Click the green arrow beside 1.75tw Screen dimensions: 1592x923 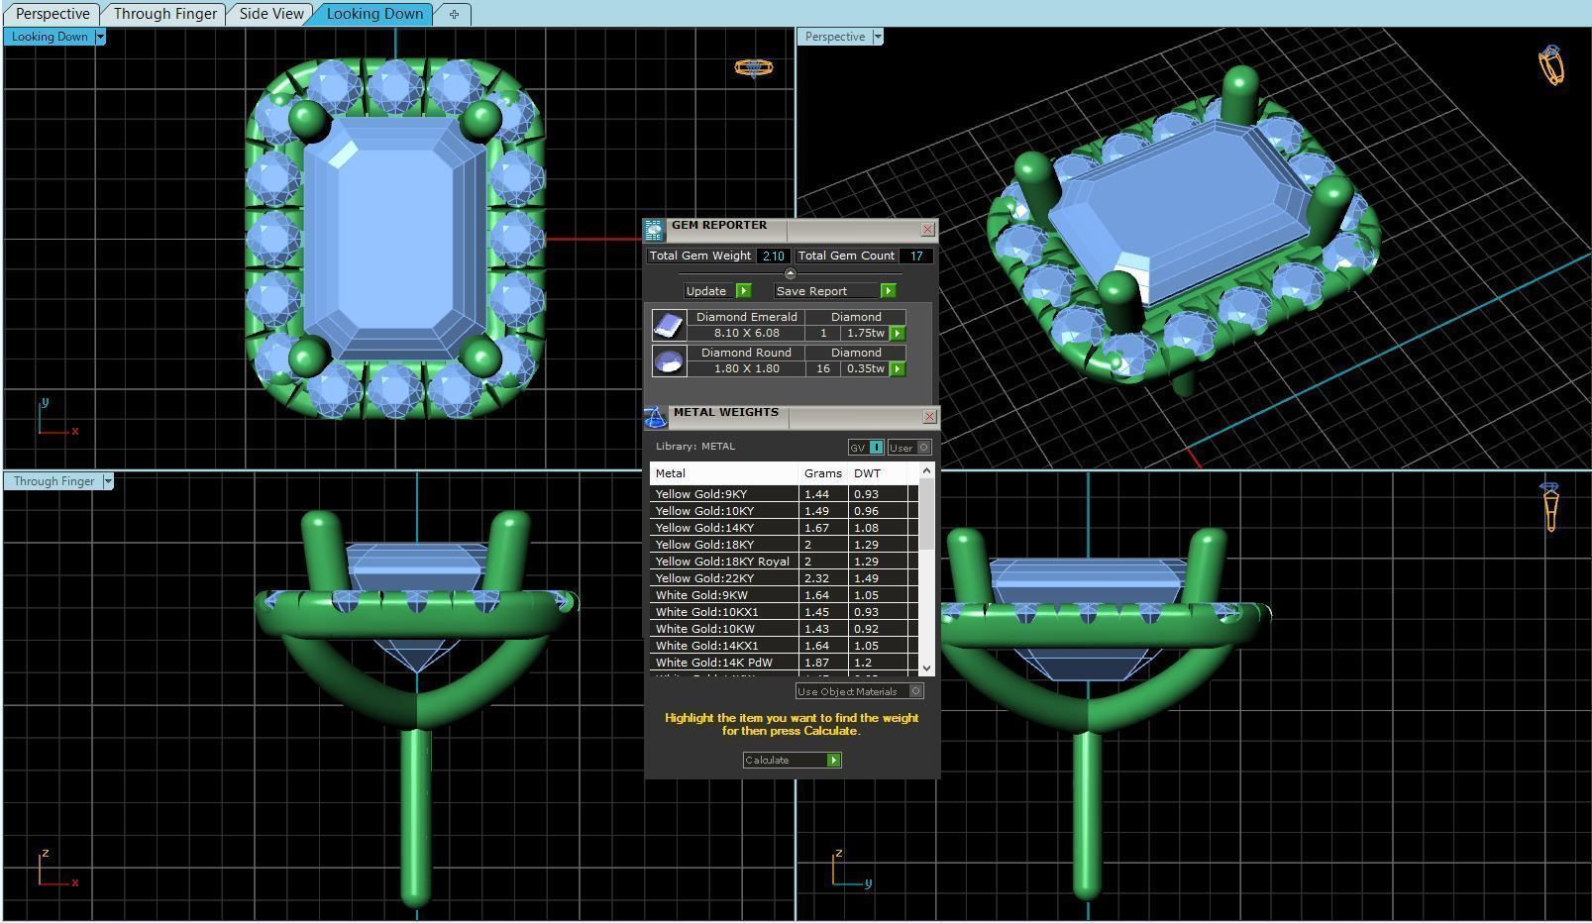pos(898,334)
